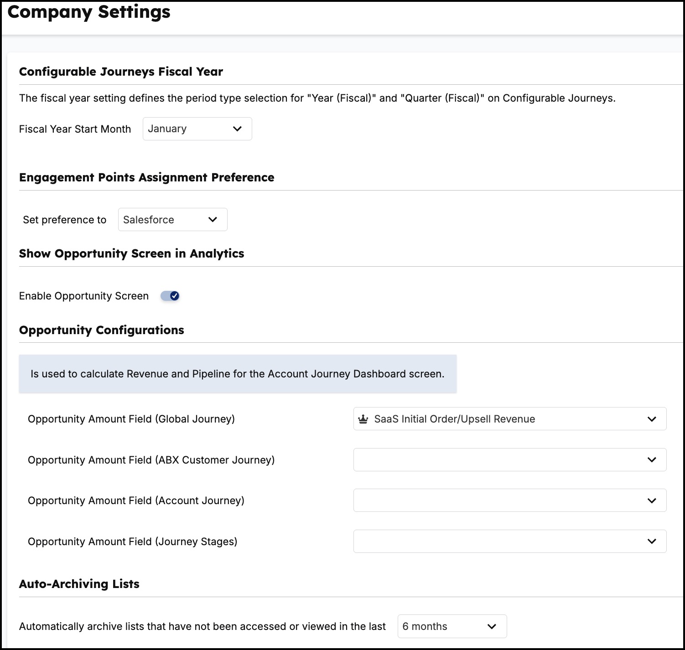Click the Engagement Points Assignment Preference heading
The image size is (685, 650).
pyautogui.click(x=146, y=177)
